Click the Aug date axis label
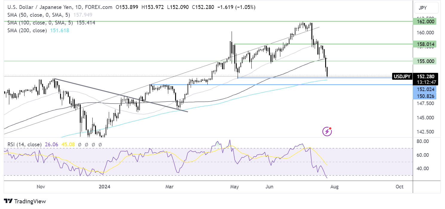This screenshot has width=445, height=209. (x=334, y=187)
